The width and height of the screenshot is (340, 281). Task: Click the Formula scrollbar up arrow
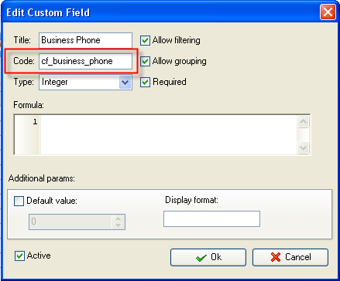303,121
